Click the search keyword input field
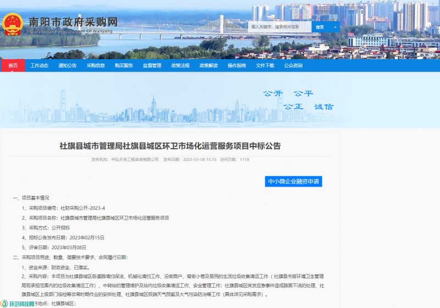 pos(280,26)
